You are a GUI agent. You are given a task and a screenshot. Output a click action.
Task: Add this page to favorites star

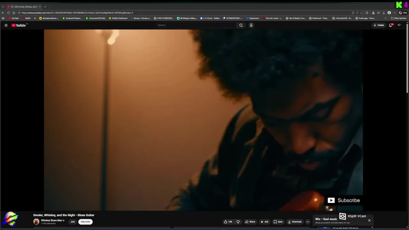tap(361, 13)
